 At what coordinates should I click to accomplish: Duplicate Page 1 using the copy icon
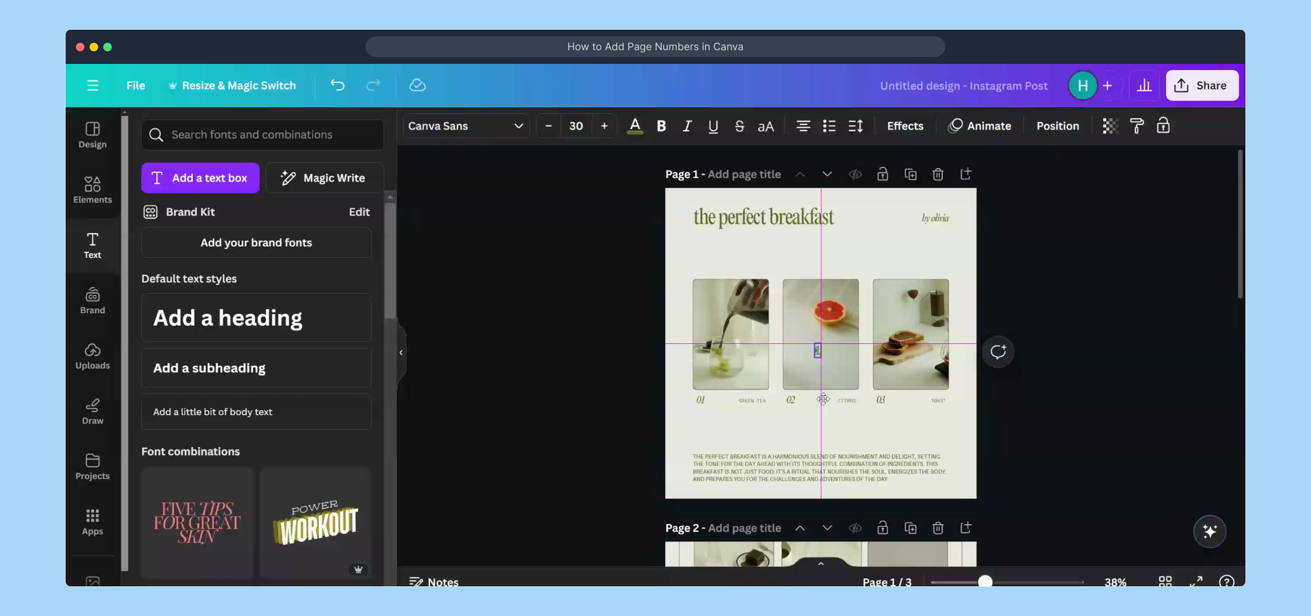coord(911,175)
